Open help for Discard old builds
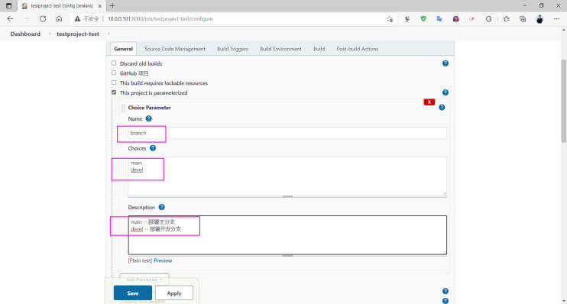Viewport: 567px width, 304px height. pyautogui.click(x=446, y=63)
